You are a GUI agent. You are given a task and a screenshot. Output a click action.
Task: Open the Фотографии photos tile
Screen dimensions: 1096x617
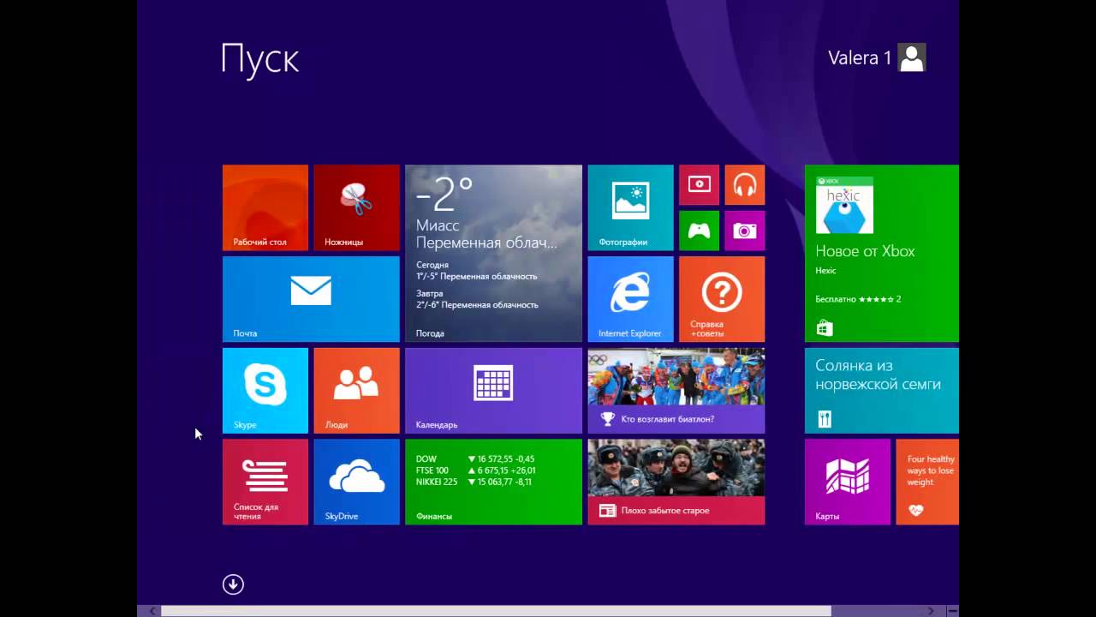coord(630,207)
